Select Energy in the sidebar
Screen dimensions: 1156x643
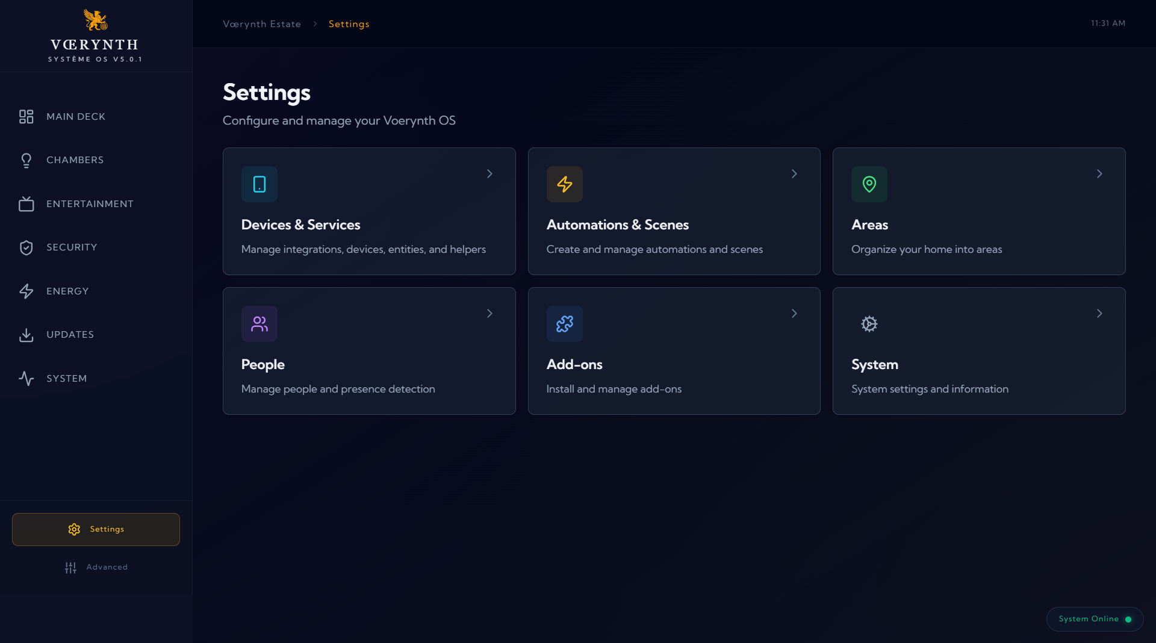point(67,291)
